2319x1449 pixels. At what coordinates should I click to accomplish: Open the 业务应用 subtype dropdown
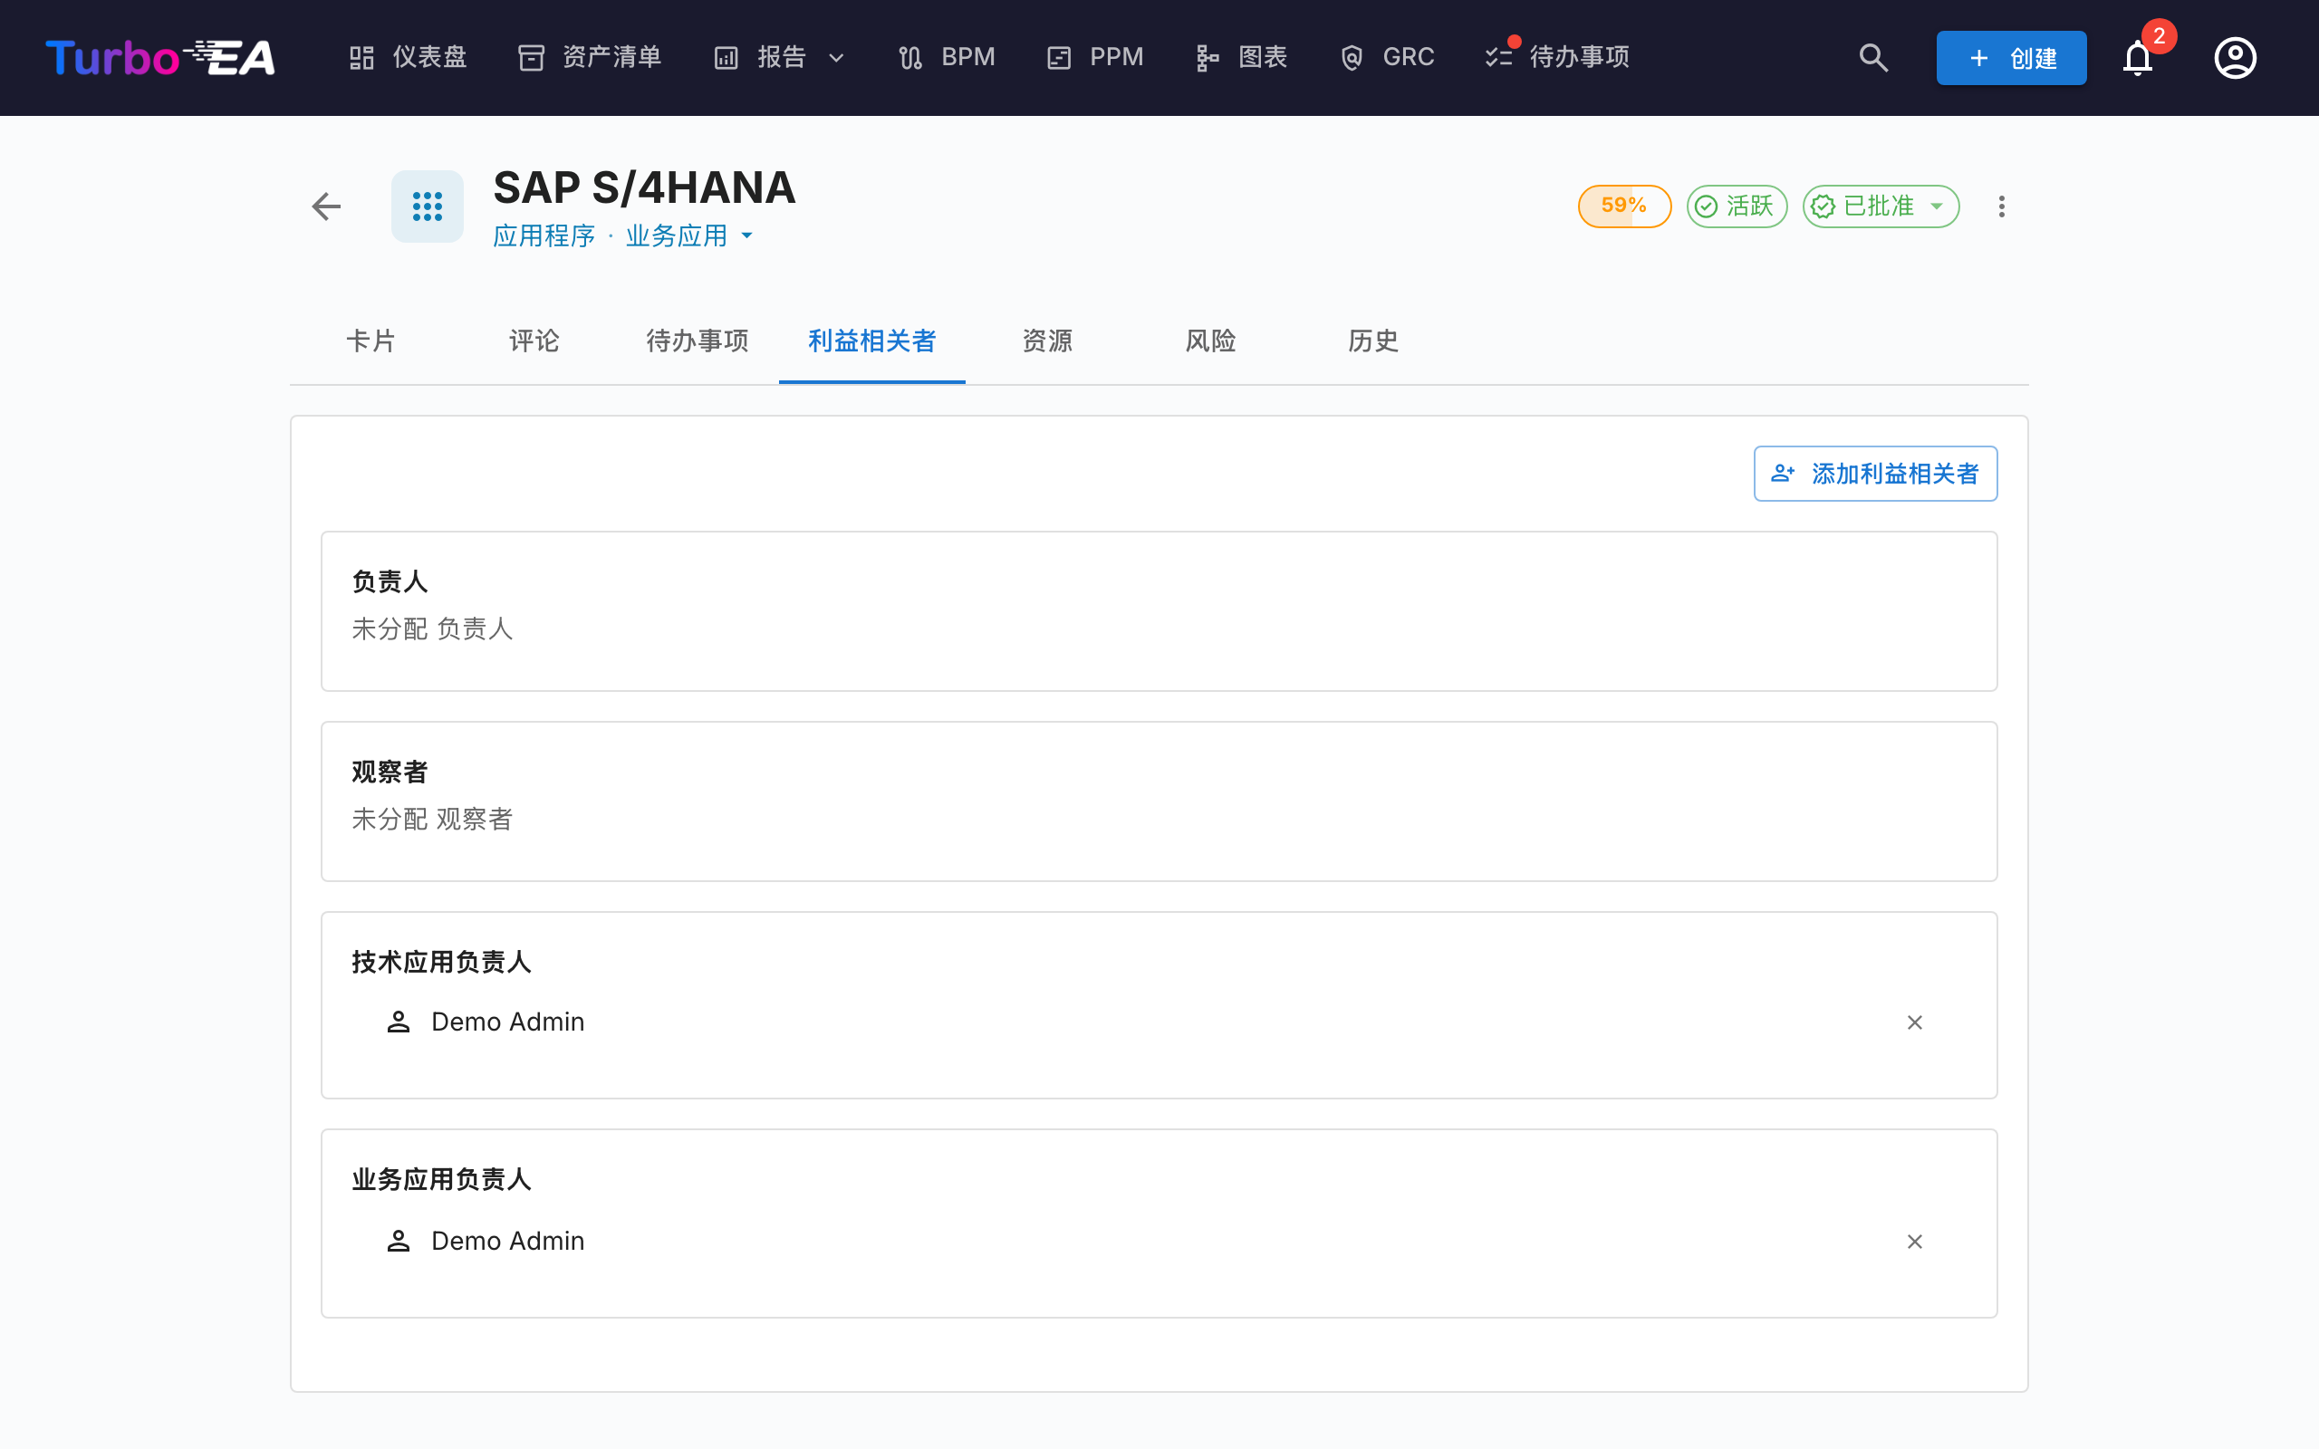tap(690, 235)
